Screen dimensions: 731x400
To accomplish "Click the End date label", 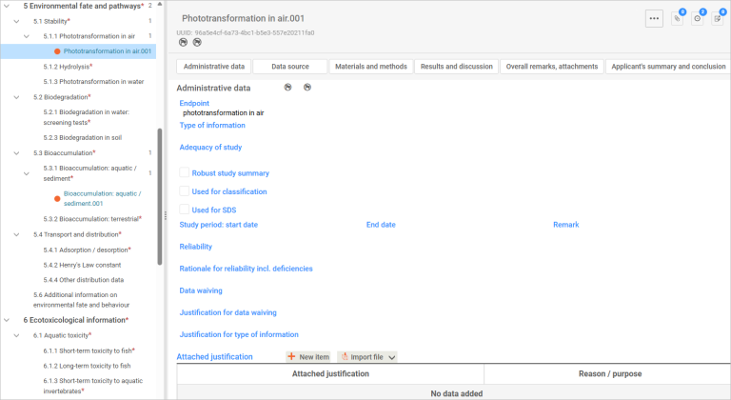I will (381, 225).
